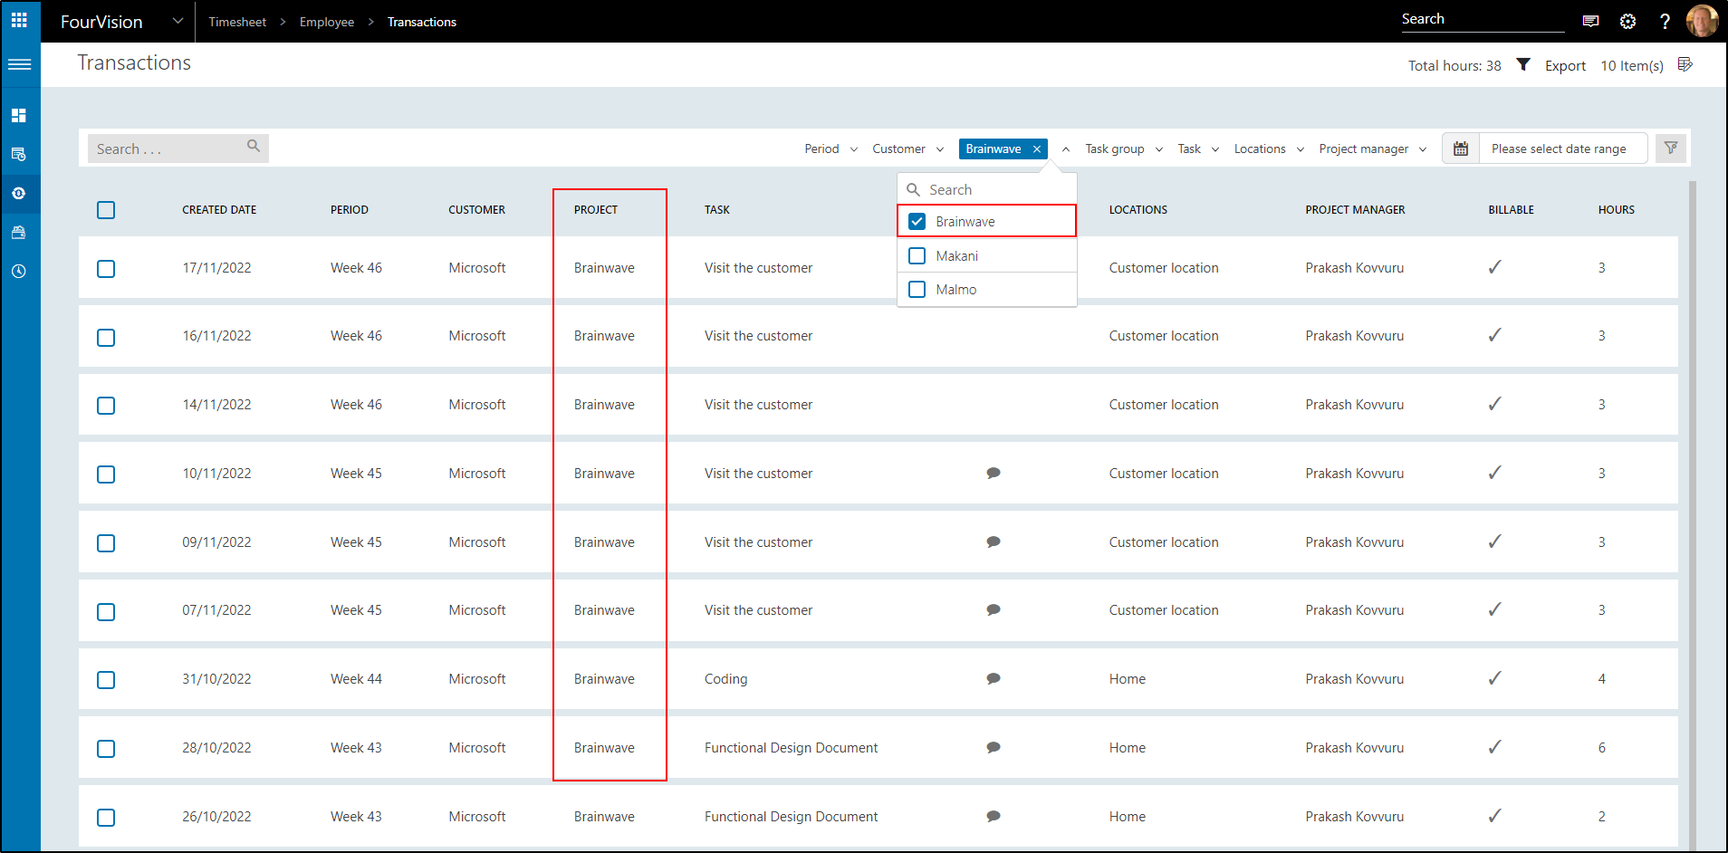The image size is (1728, 853).
Task: Open the calendar date picker icon
Action: pos(1461,149)
